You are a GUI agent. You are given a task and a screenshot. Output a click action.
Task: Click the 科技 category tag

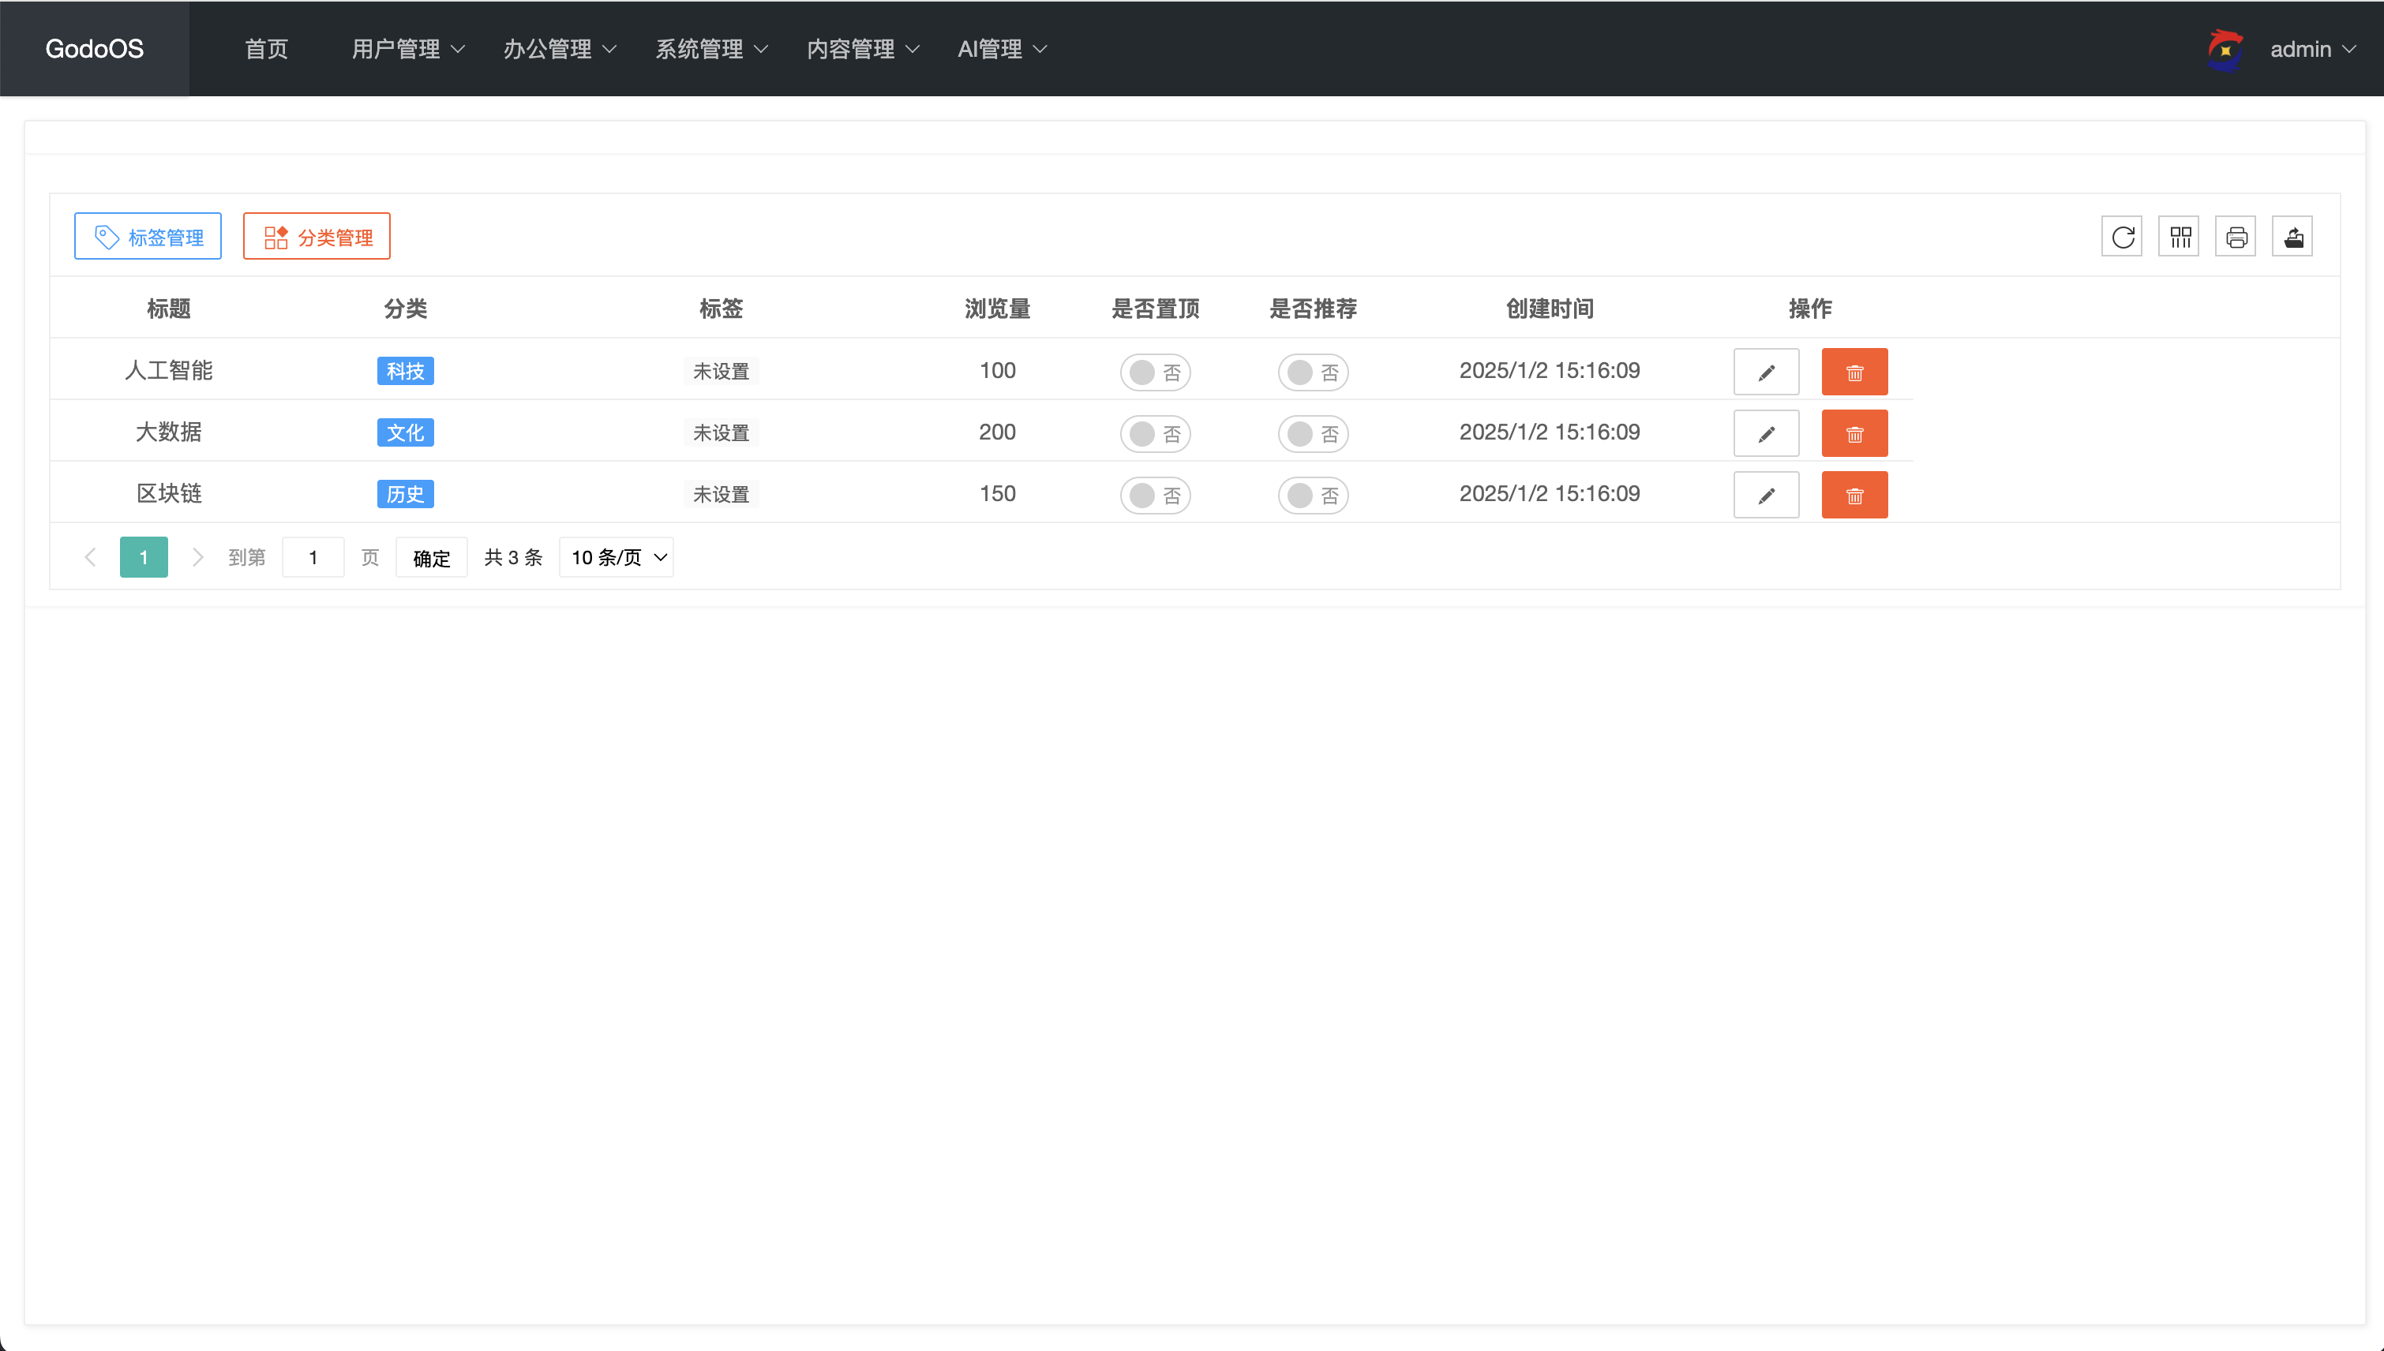tap(406, 371)
